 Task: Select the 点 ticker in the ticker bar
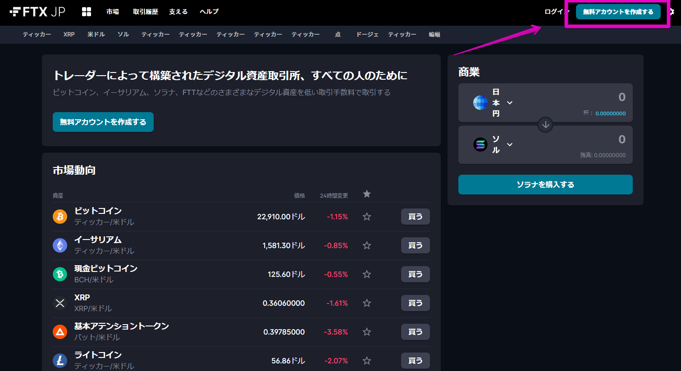(x=338, y=34)
